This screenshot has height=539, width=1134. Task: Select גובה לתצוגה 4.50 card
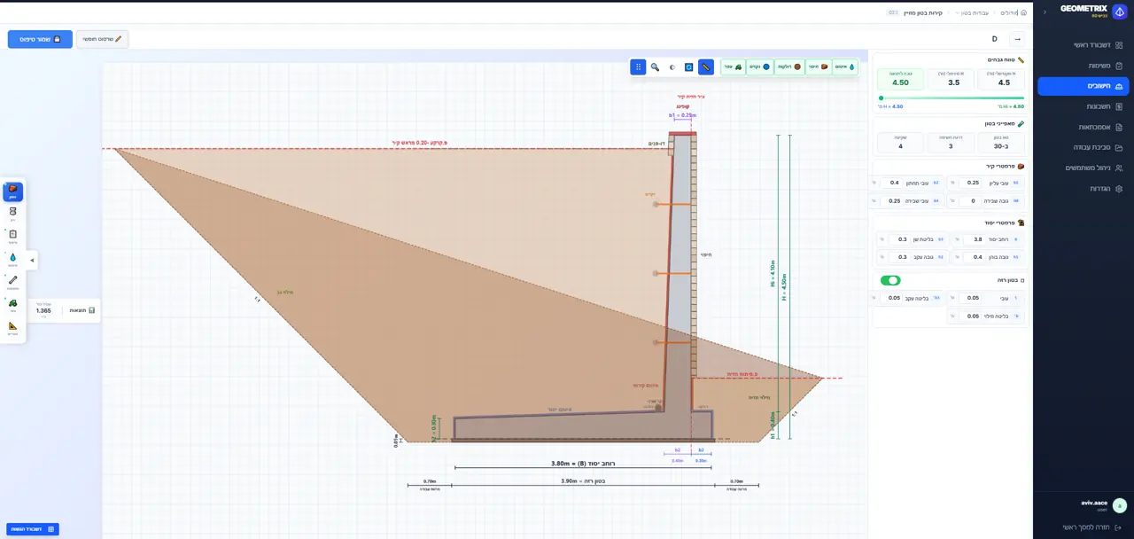pos(901,80)
